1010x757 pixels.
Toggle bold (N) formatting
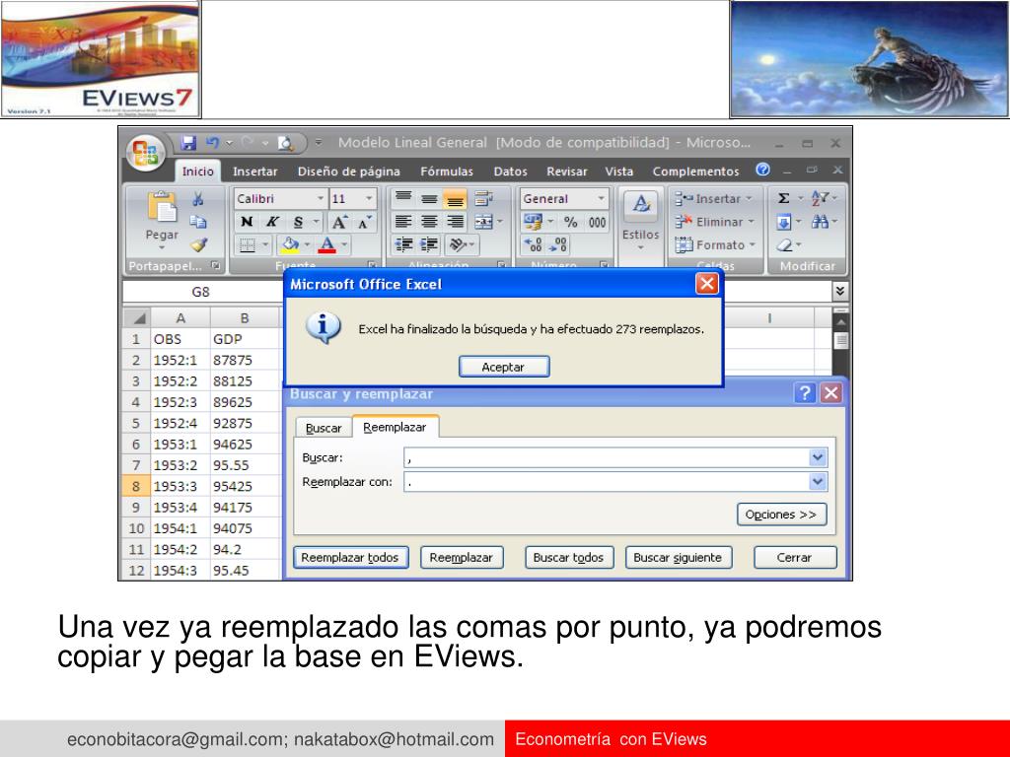[247, 222]
